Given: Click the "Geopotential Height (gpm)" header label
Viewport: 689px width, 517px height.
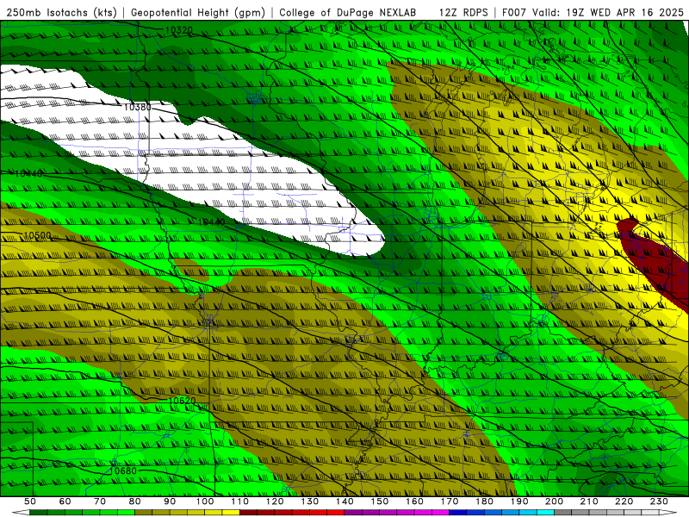Looking at the screenshot, I should [198, 12].
